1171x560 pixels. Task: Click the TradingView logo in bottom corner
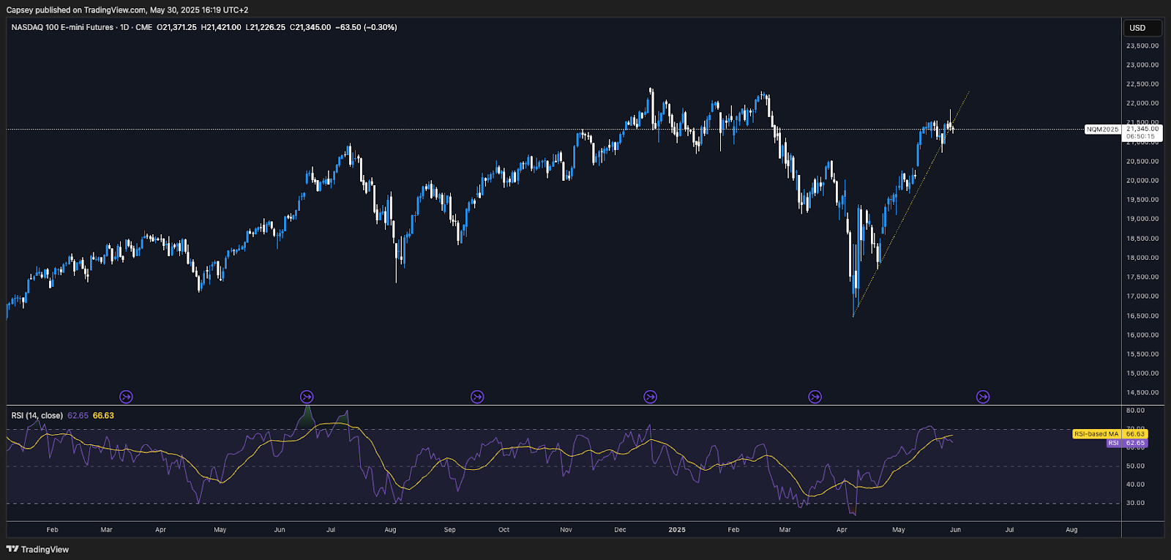pos(37,549)
